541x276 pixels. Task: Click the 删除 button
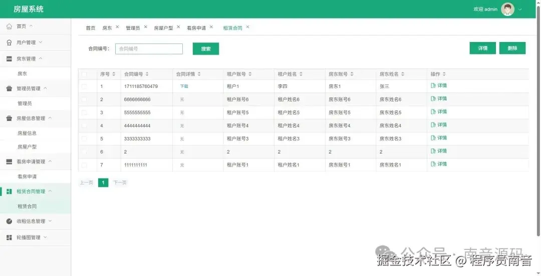tap(512, 48)
